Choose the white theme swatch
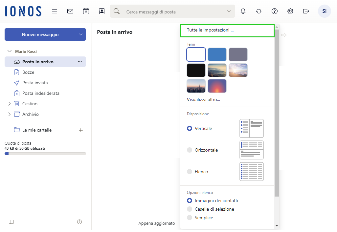 tap(196, 54)
